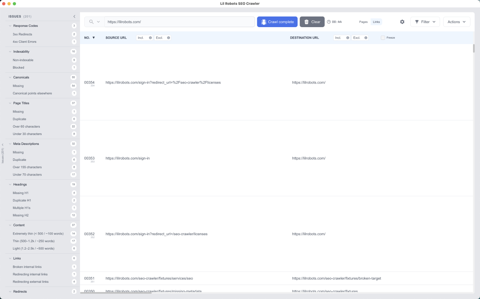Switch to the Links tab

tap(376, 22)
